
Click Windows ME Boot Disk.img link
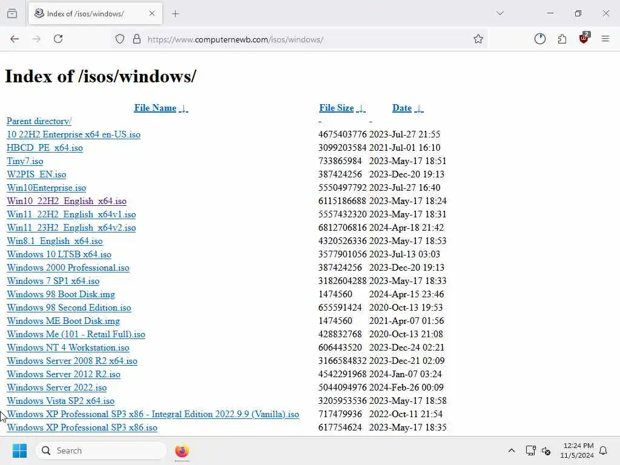(63, 321)
